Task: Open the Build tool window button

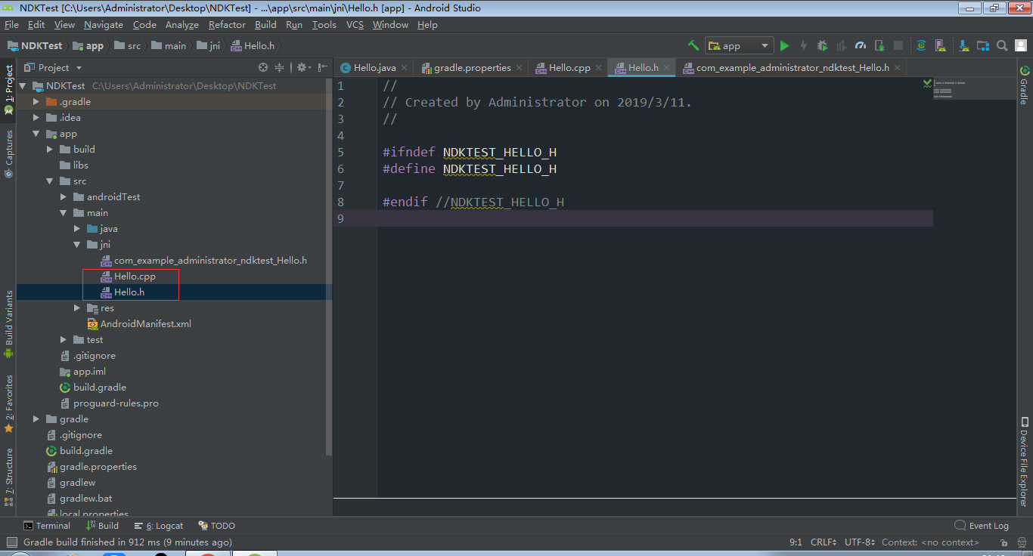Action: [102, 526]
